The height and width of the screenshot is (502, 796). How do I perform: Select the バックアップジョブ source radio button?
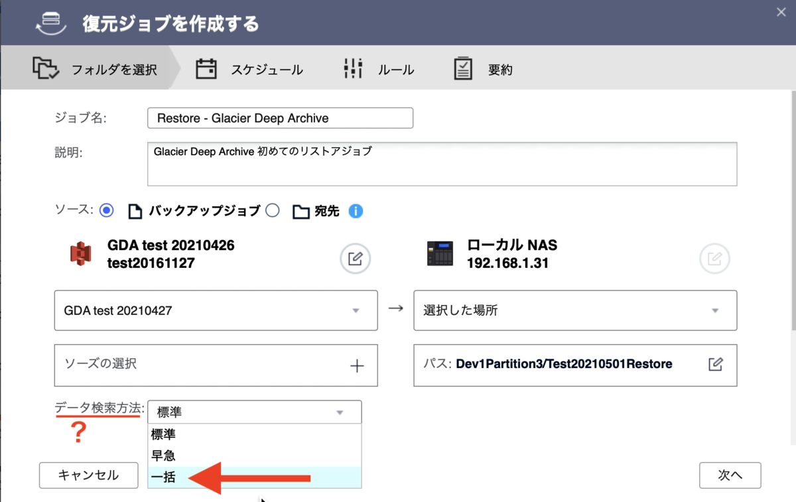click(106, 211)
